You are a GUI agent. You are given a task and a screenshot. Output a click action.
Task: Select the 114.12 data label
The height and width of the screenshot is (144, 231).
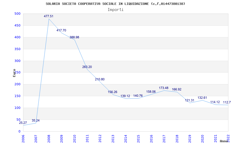pos(215,102)
